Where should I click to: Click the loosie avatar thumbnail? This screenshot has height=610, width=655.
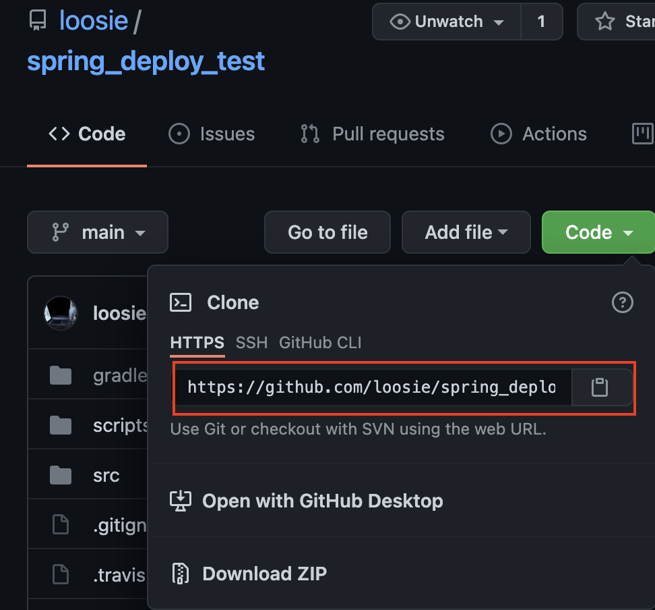(x=61, y=313)
